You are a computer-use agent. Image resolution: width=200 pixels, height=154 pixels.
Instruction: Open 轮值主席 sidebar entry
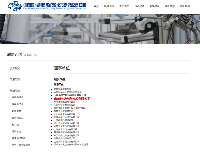16,111
